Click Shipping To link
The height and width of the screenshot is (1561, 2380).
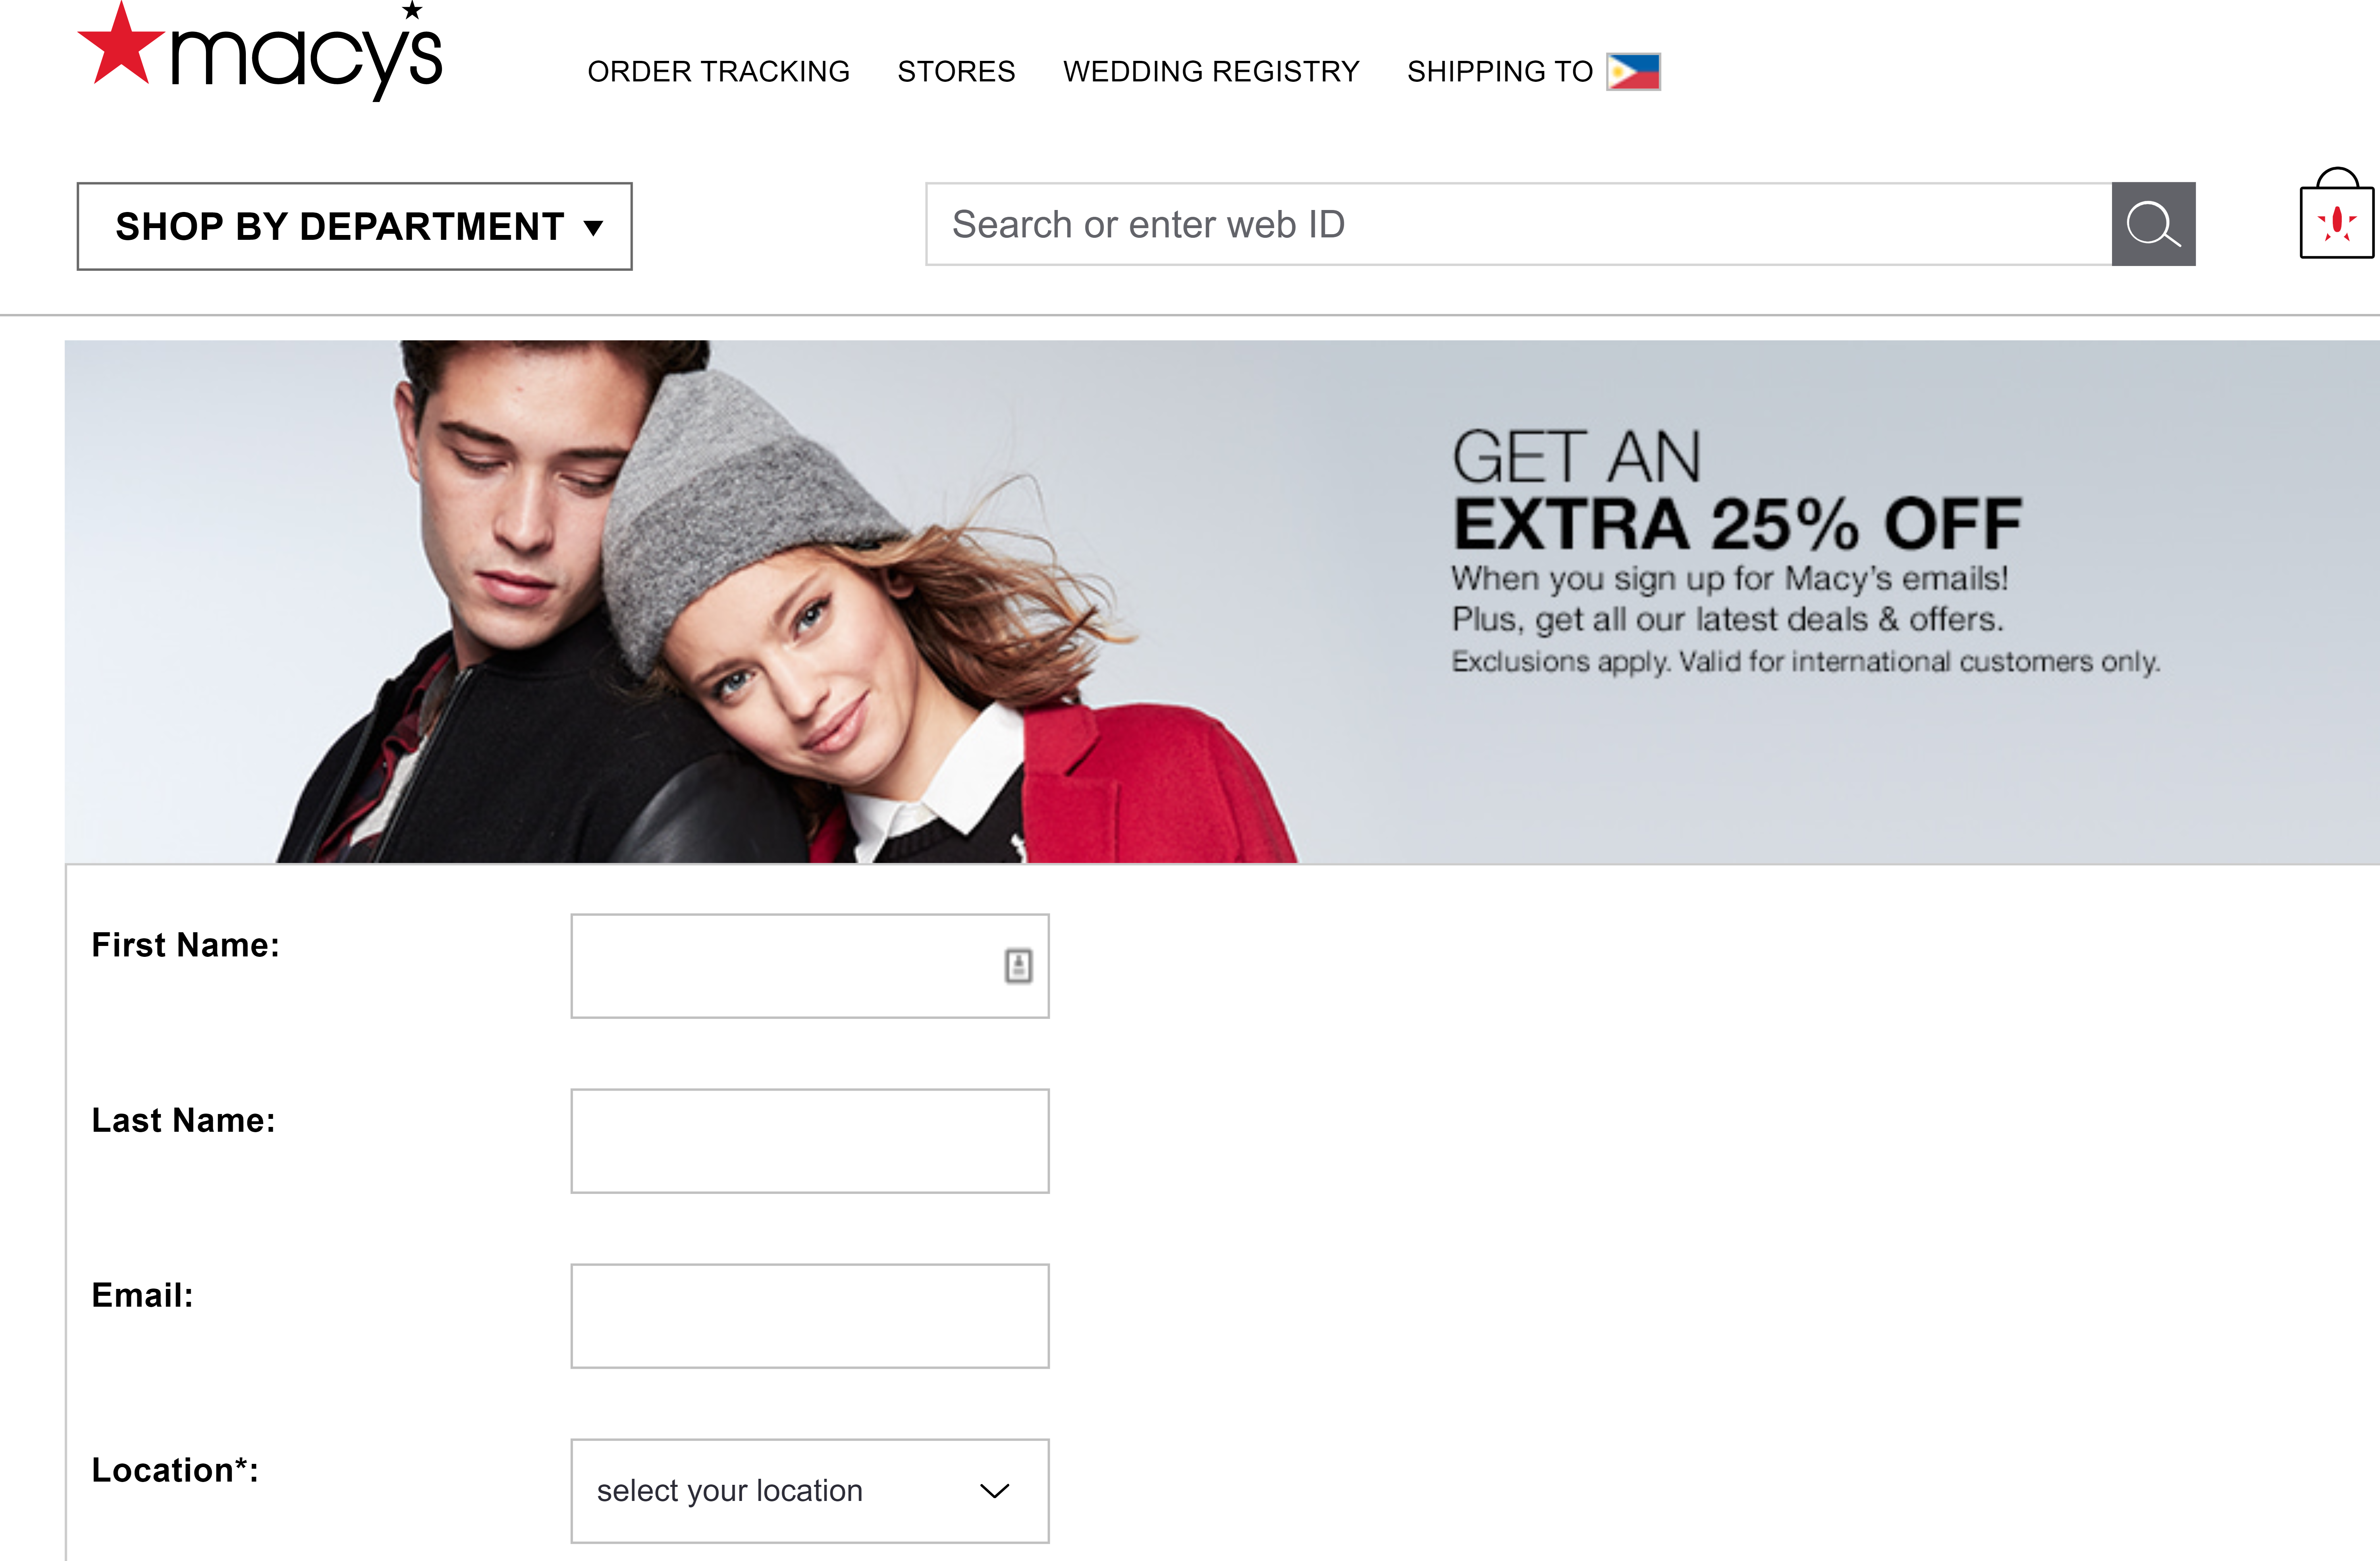tap(1499, 71)
